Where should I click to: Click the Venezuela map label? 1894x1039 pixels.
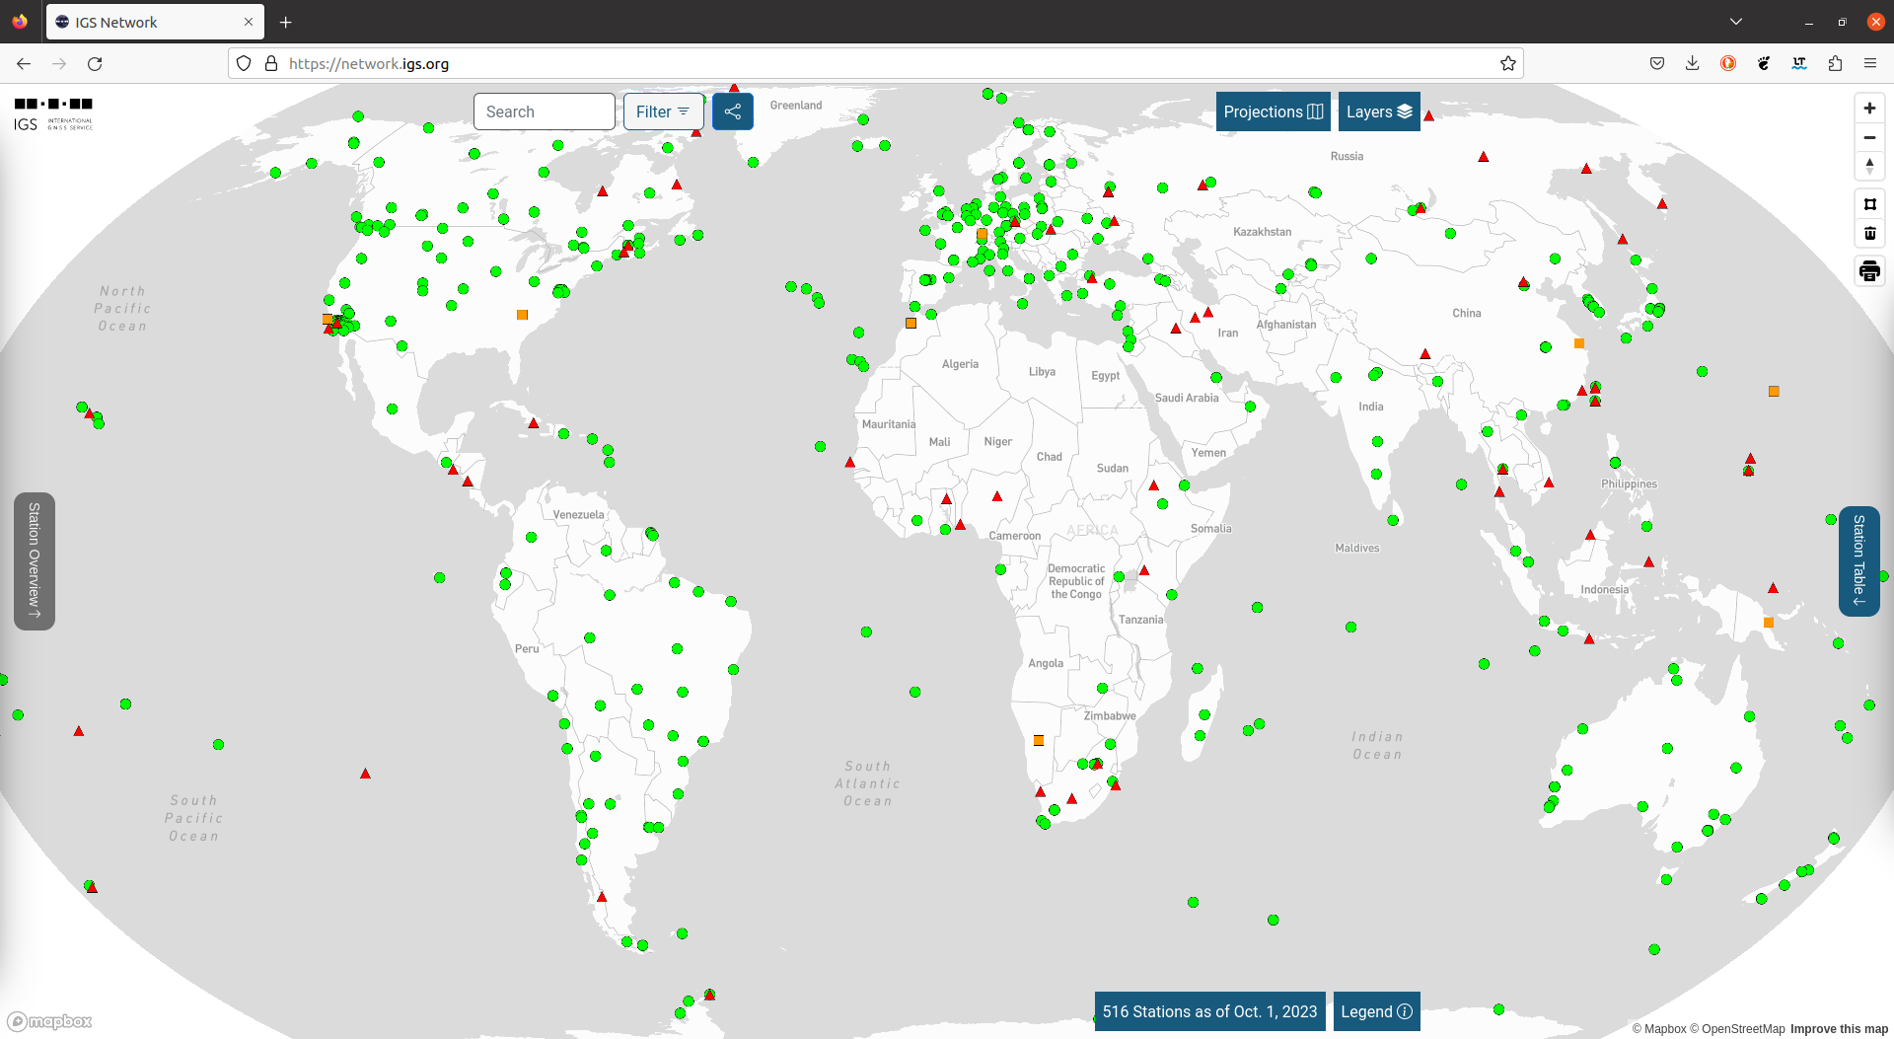tap(578, 515)
